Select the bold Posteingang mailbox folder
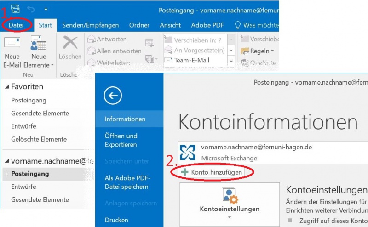 point(30,174)
